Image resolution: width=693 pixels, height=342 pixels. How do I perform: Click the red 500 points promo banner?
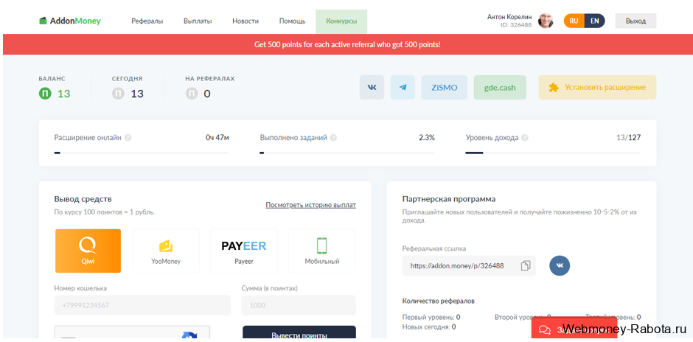click(346, 45)
